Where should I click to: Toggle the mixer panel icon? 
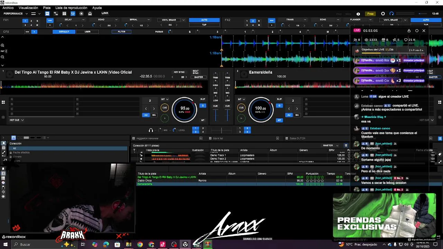coord(73,14)
